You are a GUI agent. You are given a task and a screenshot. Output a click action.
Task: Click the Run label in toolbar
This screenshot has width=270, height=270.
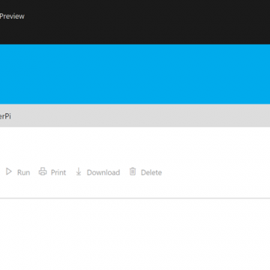click(23, 172)
